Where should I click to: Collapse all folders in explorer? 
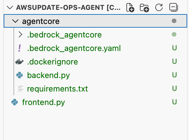(174, 7)
